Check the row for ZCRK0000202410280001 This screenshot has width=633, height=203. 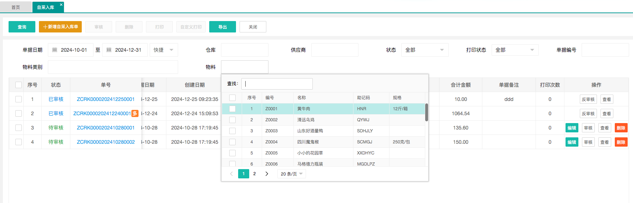[19, 128]
